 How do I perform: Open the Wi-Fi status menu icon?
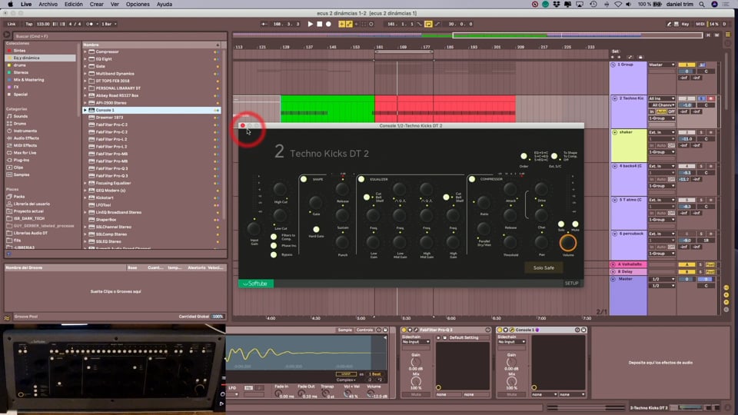point(617,5)
